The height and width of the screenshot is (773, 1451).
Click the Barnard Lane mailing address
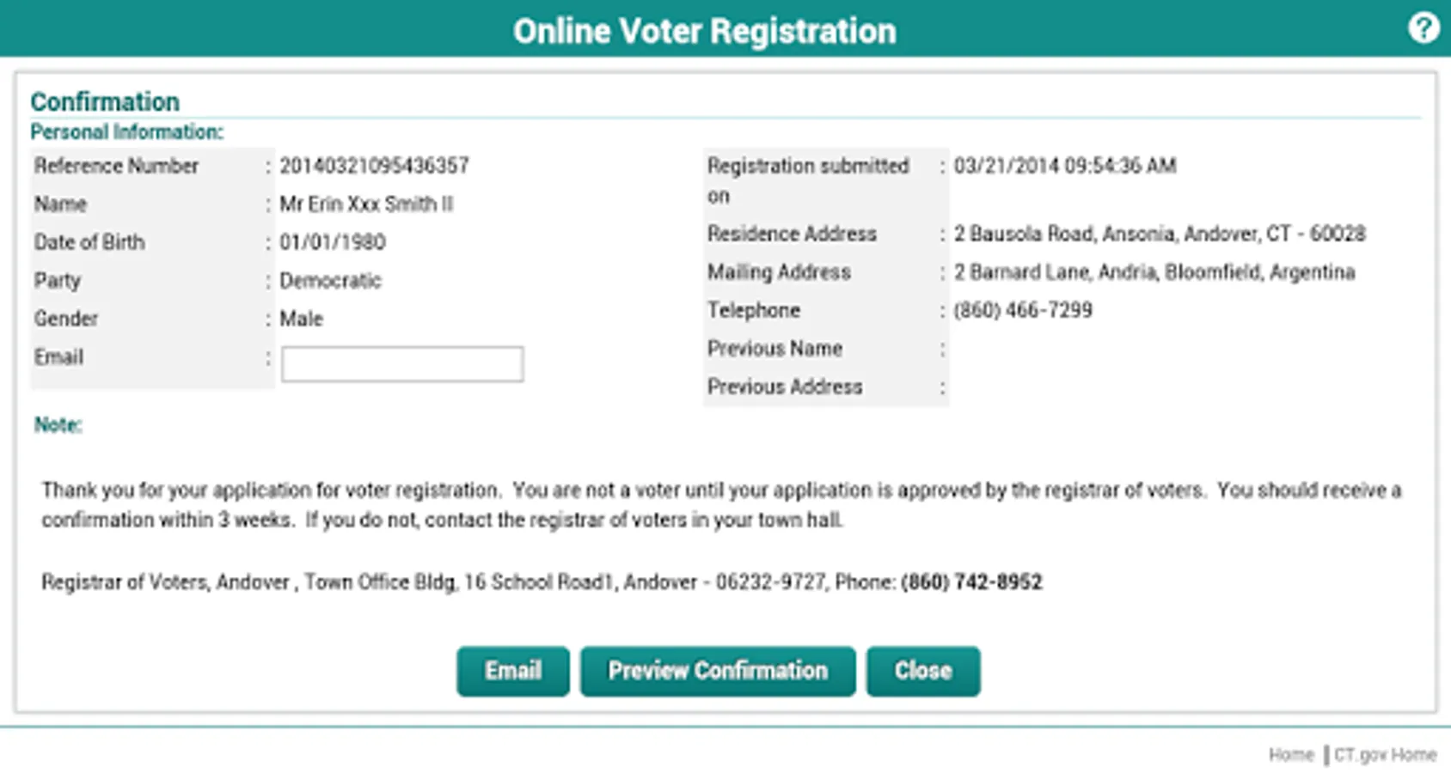[x=1154, y=272]
